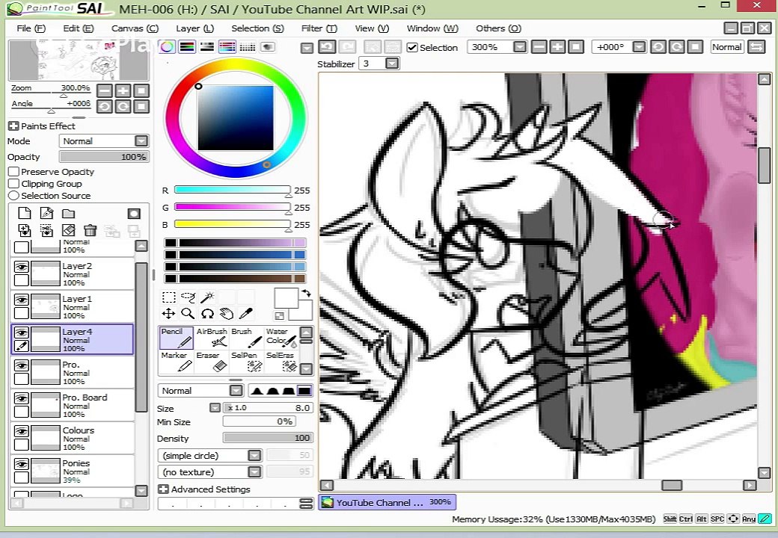
Task: Hide the Ponies layer
Action: pyautogui.click(x=22, y=464)
